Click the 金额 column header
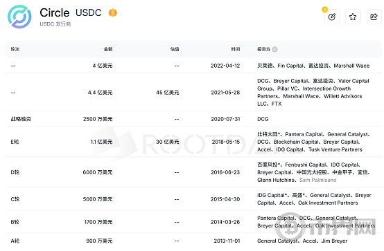Viewport: 384px width, 251px height. 108,49
